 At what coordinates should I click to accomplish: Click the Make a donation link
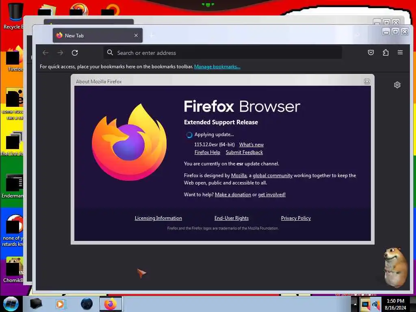click(233, 195)
